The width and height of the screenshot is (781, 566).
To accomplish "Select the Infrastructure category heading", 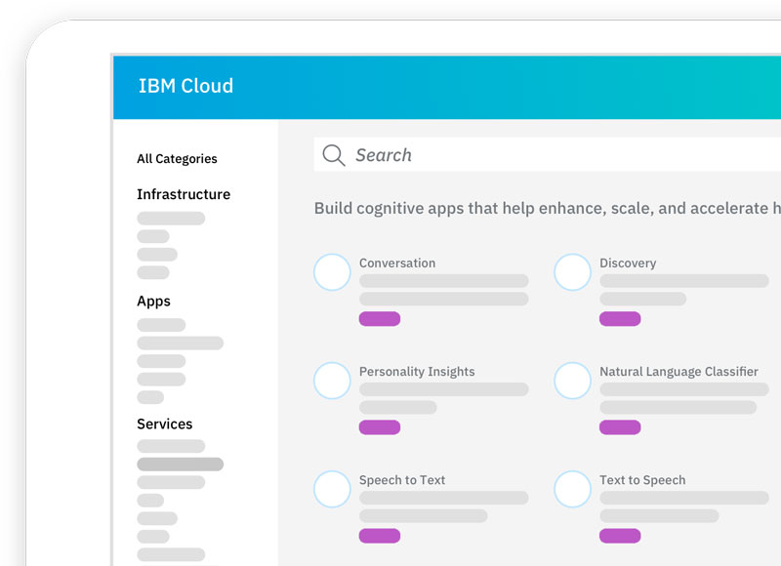I will point(184,194).
